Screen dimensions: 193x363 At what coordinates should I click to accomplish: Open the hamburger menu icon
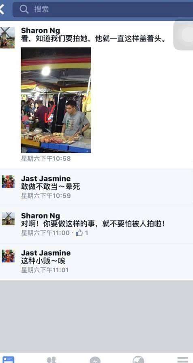[x=183, y=360]
